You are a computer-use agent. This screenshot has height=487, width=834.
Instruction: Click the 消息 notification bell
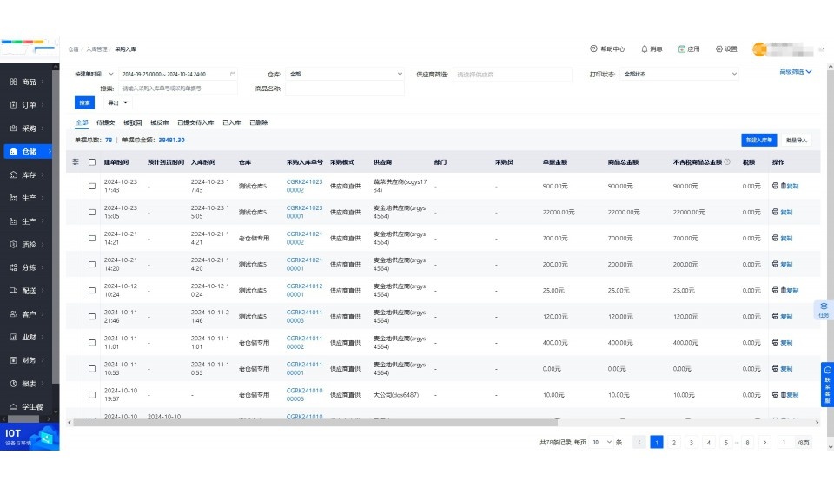point(645,49)
